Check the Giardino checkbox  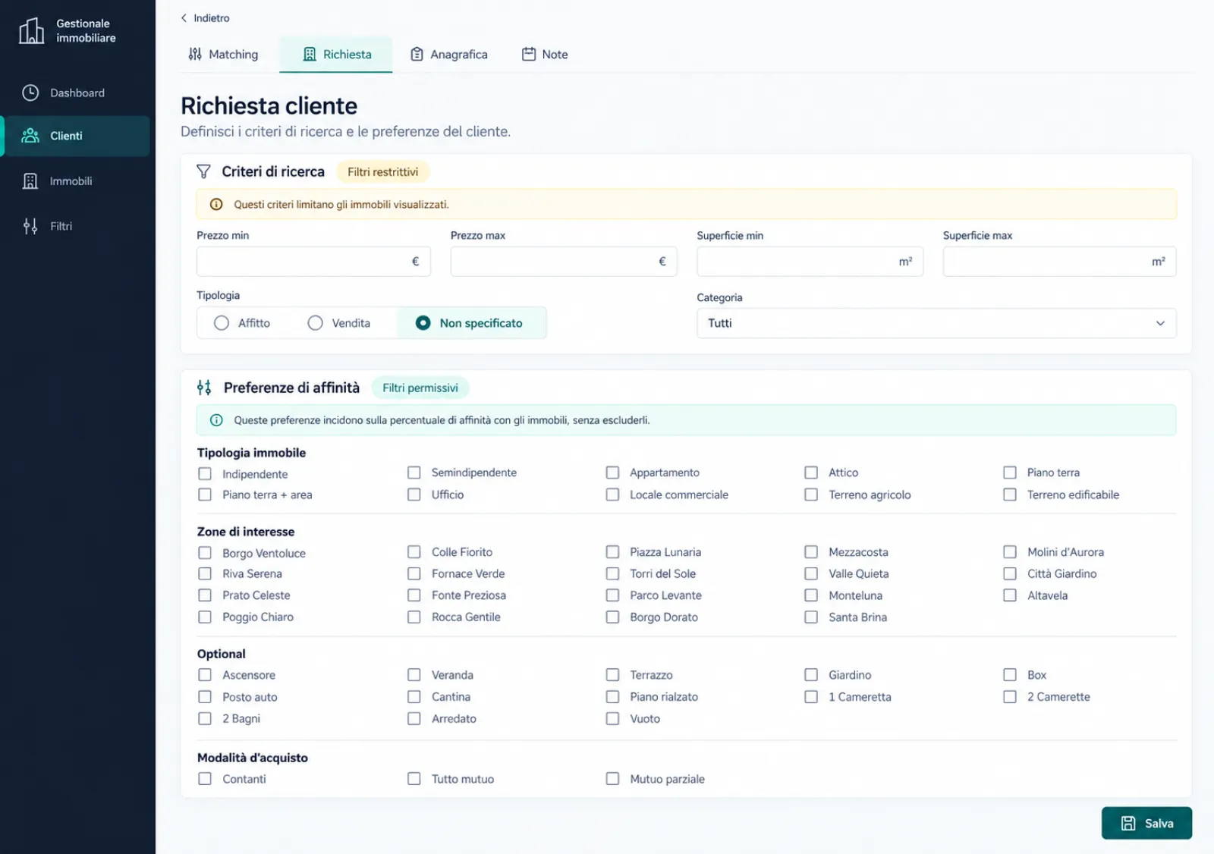pyautogui.click(x=811, y=675)
